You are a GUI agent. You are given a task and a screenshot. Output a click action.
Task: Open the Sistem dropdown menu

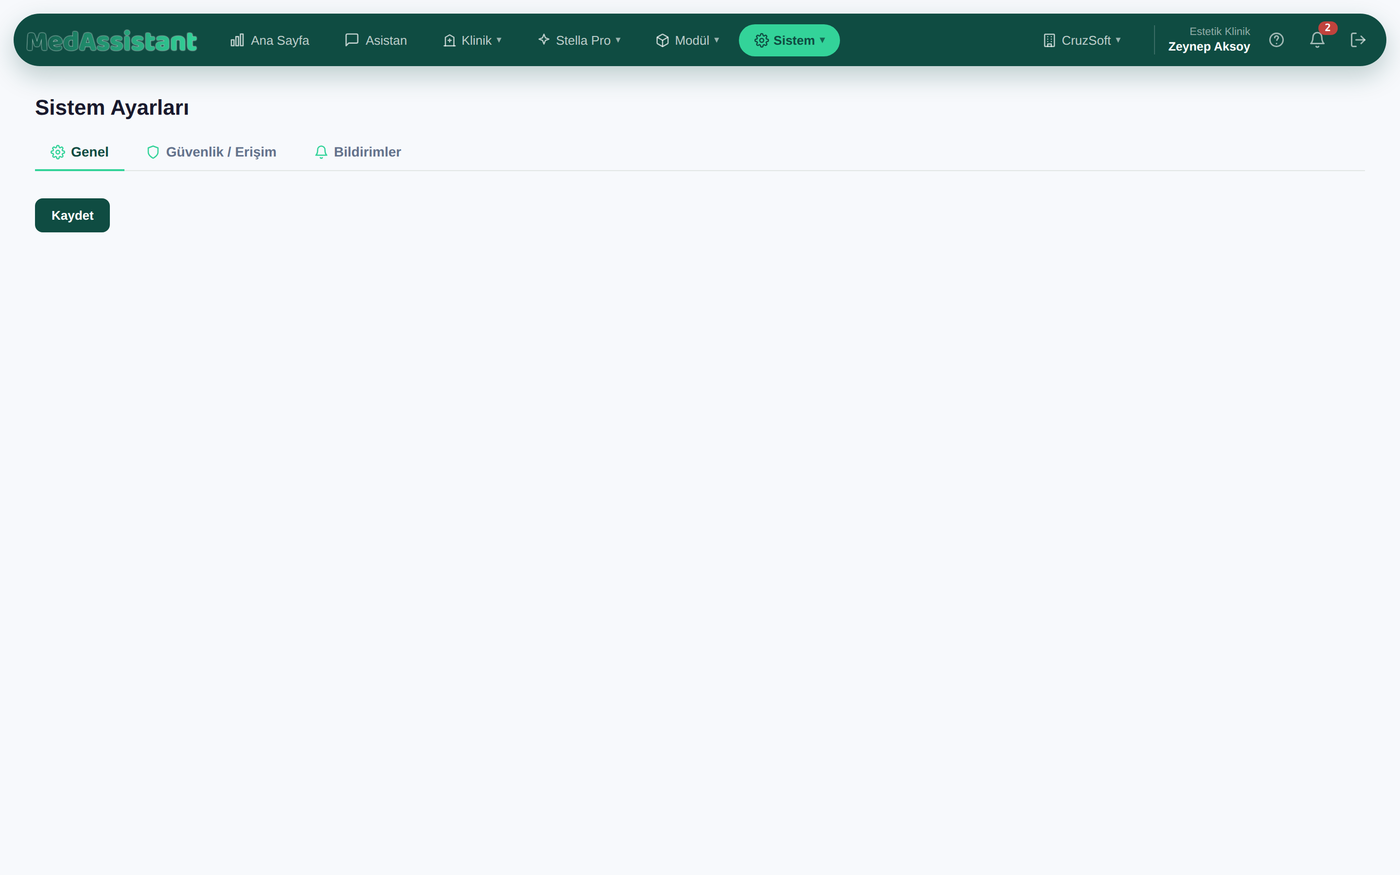pos(789,40)
